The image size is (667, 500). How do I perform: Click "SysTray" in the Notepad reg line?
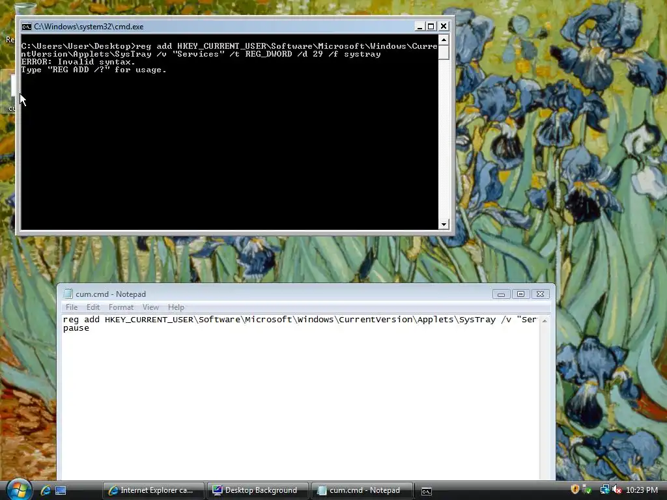click(477, 320)
